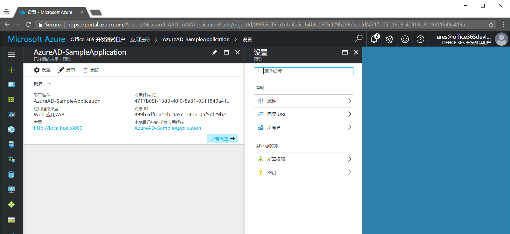Maximize the AzureAD-SampleApplication blade

(226, 52)
